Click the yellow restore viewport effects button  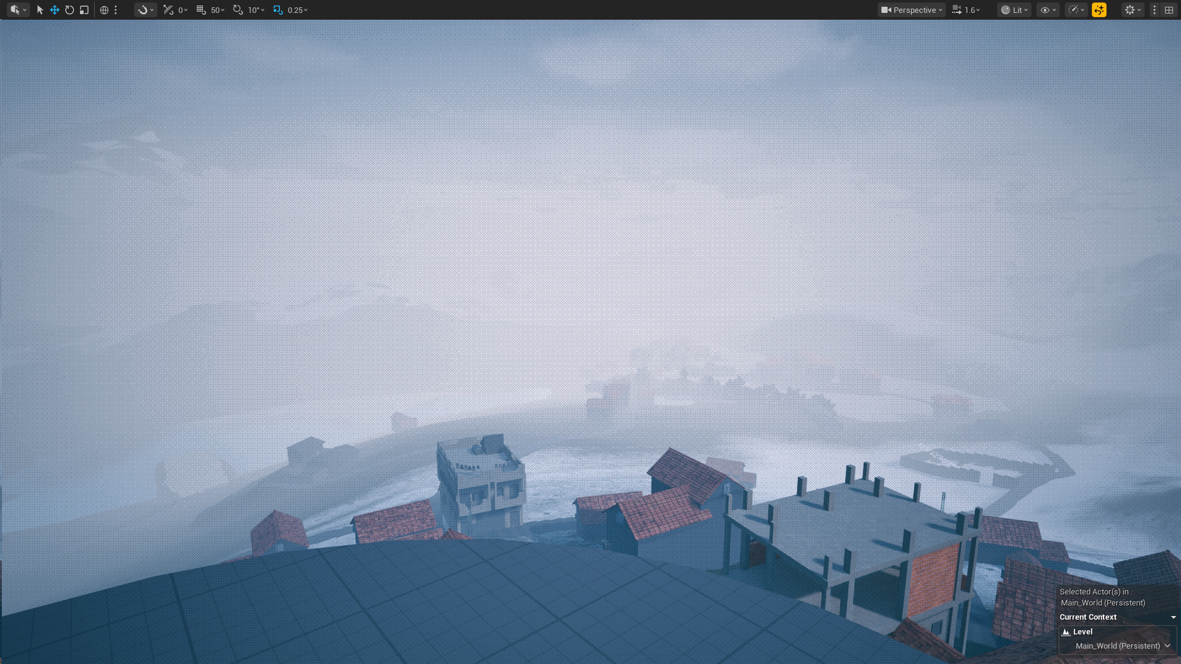click(1099, 10)
